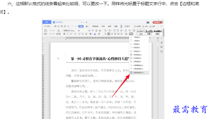Click the bulleted list icon

coord(106,31)
